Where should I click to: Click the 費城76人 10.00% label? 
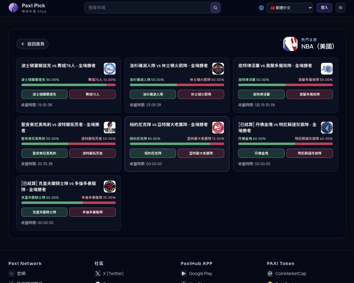click(x=102, y=80)
